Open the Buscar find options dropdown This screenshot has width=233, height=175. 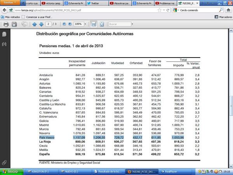pos(132,24)
